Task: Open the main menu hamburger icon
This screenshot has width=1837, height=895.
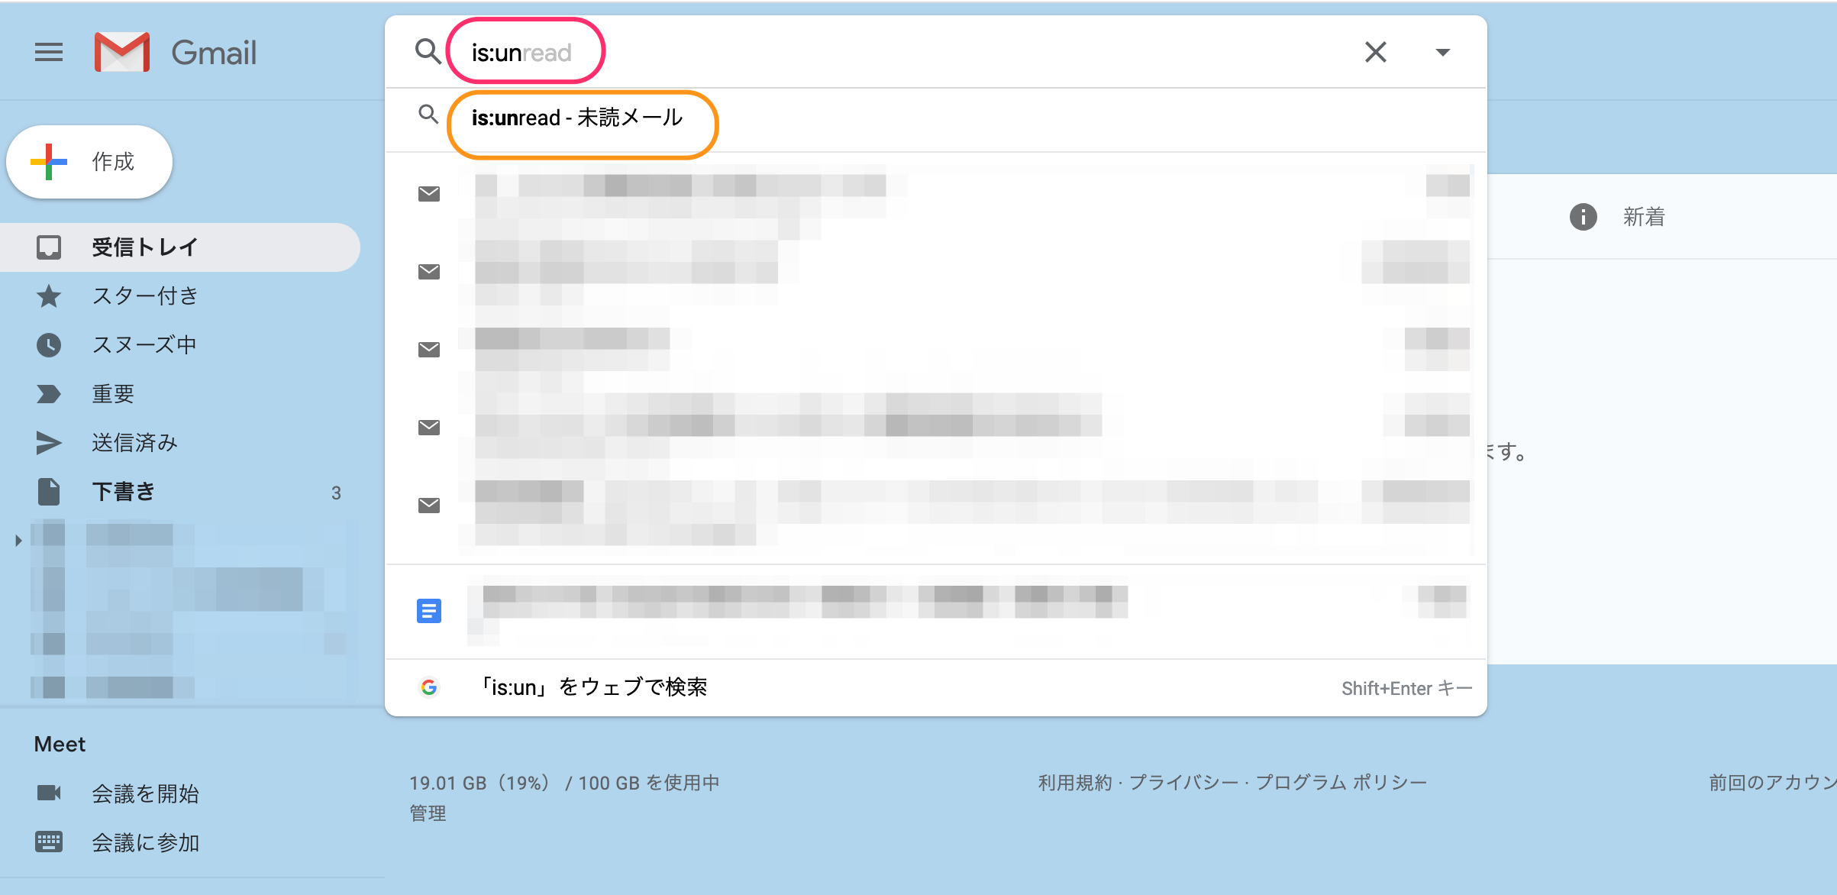Action: tap(49, 52)
